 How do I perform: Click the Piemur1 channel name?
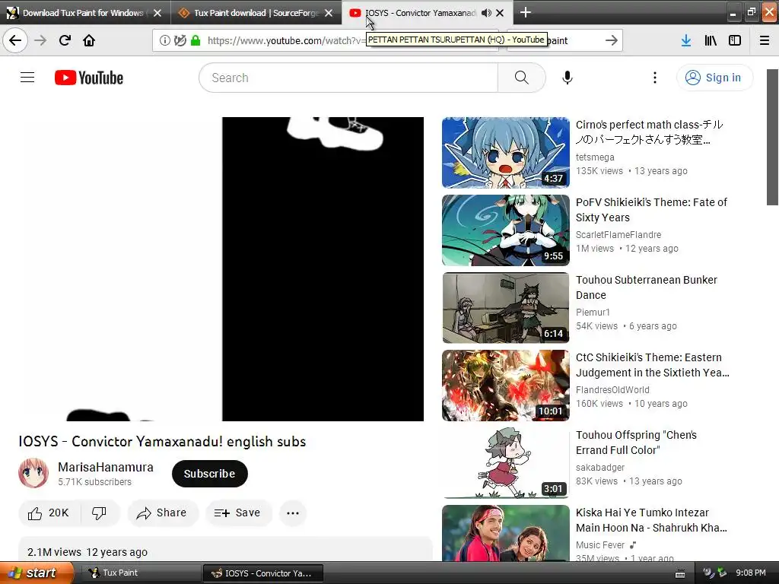(593, 312)
